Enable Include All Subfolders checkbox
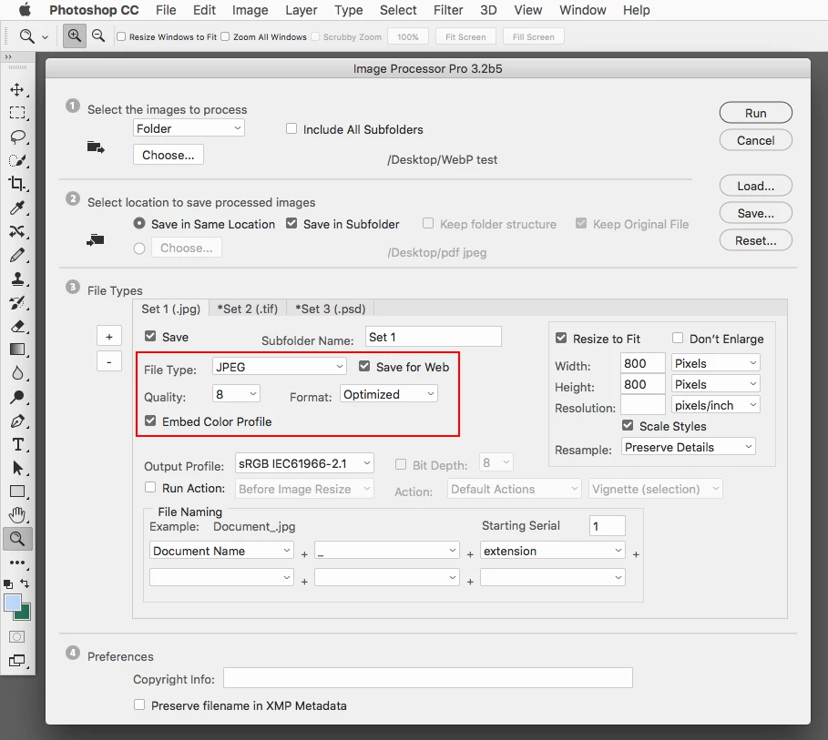Image resolution: width=828 pixels, height=740 pixels. (291, 128)
